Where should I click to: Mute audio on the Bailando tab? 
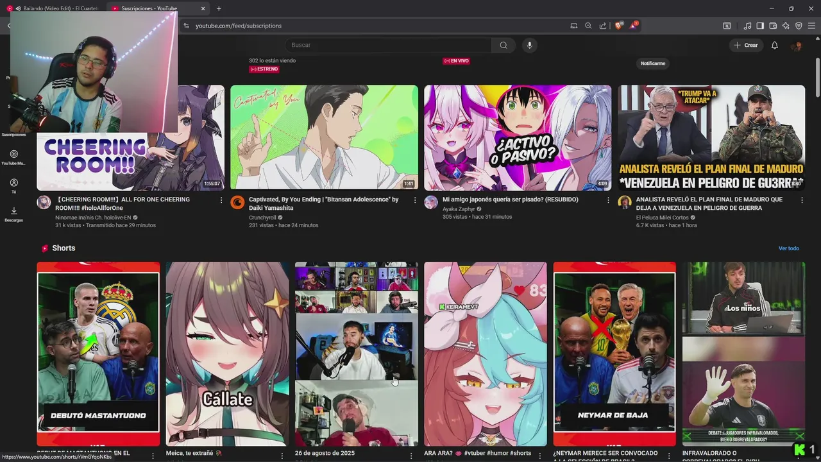point(18,8)
